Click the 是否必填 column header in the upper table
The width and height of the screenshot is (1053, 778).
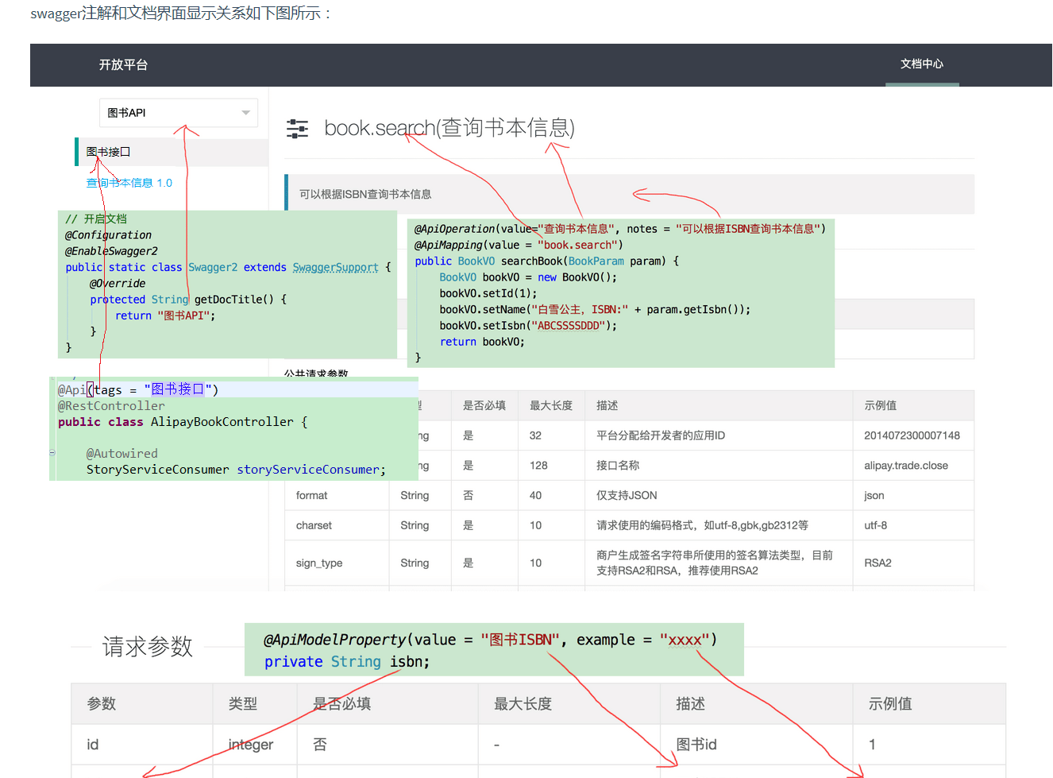pyautogui.click(x=484, y=405)
